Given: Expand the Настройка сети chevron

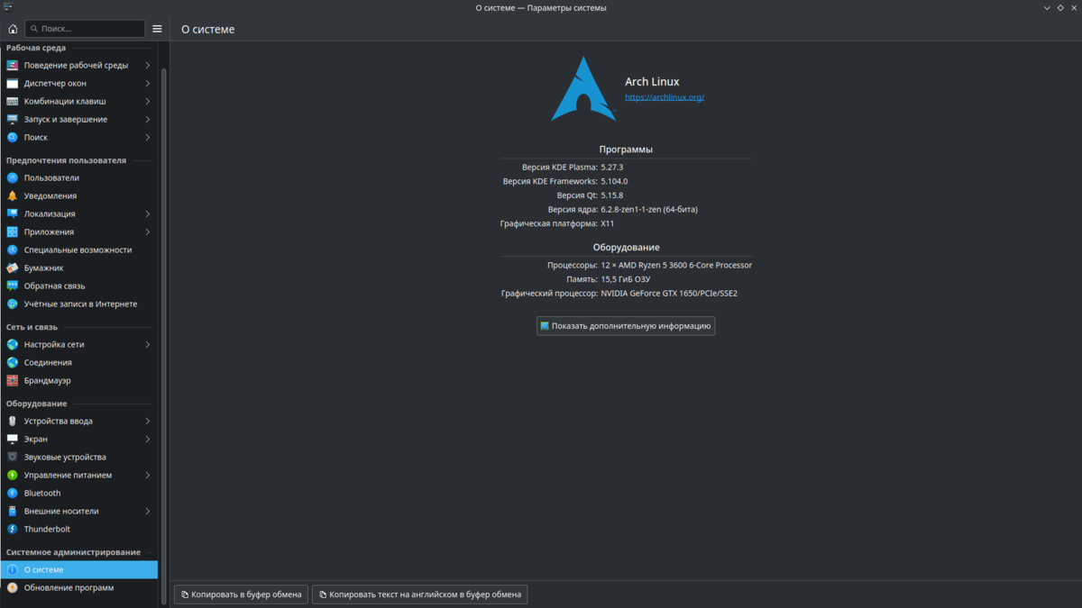Looking at the screenshot, I should [x=148, y=344].
